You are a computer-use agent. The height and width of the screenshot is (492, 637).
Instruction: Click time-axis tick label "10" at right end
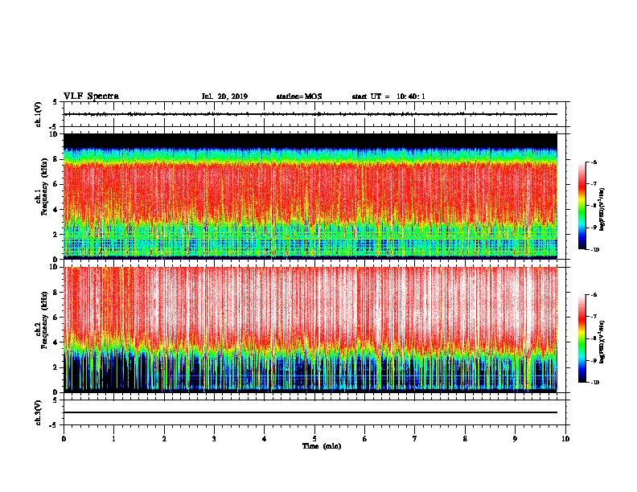(565, 438)
